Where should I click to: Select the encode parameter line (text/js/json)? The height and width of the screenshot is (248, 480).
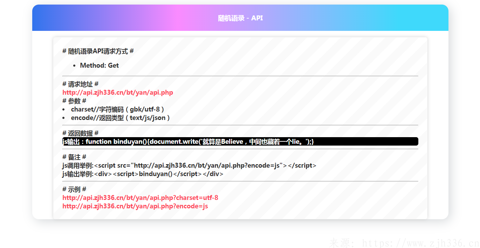121,118
